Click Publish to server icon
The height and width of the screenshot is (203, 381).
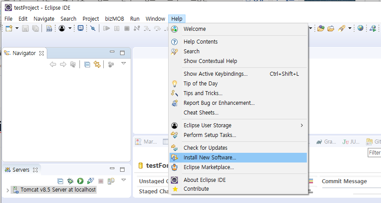click(x=111, y=181)
